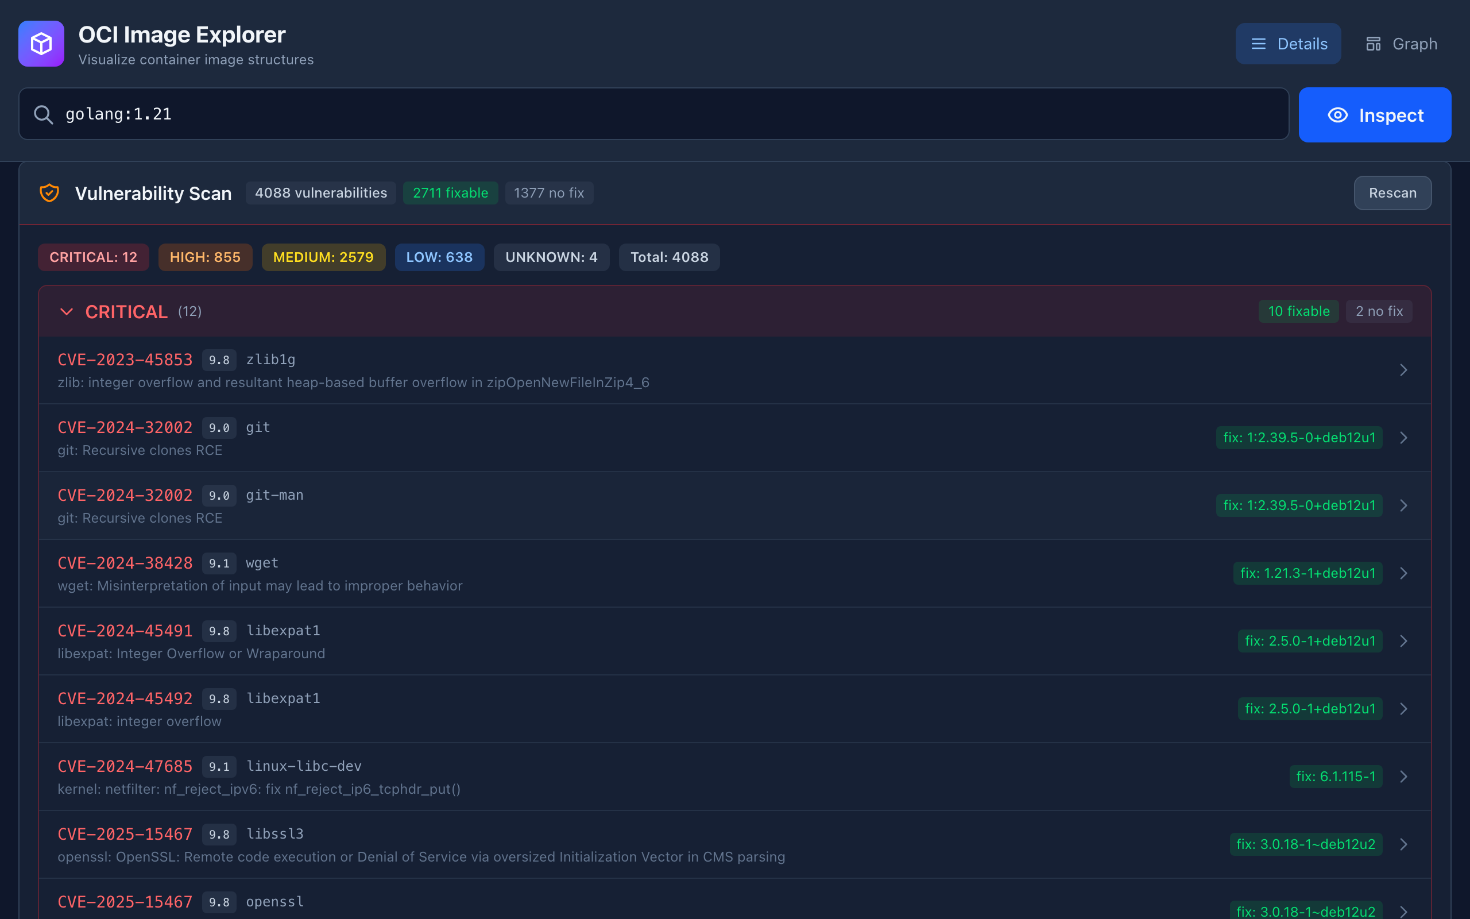This screenshot has height=919, width=1470.
Task: Expand linux-libc-dev CVE-2024-47685 entry
Action: [1403, 776]
